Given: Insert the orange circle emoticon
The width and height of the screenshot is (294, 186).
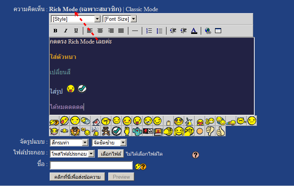Looking at the screenshot, I should 200,131.
